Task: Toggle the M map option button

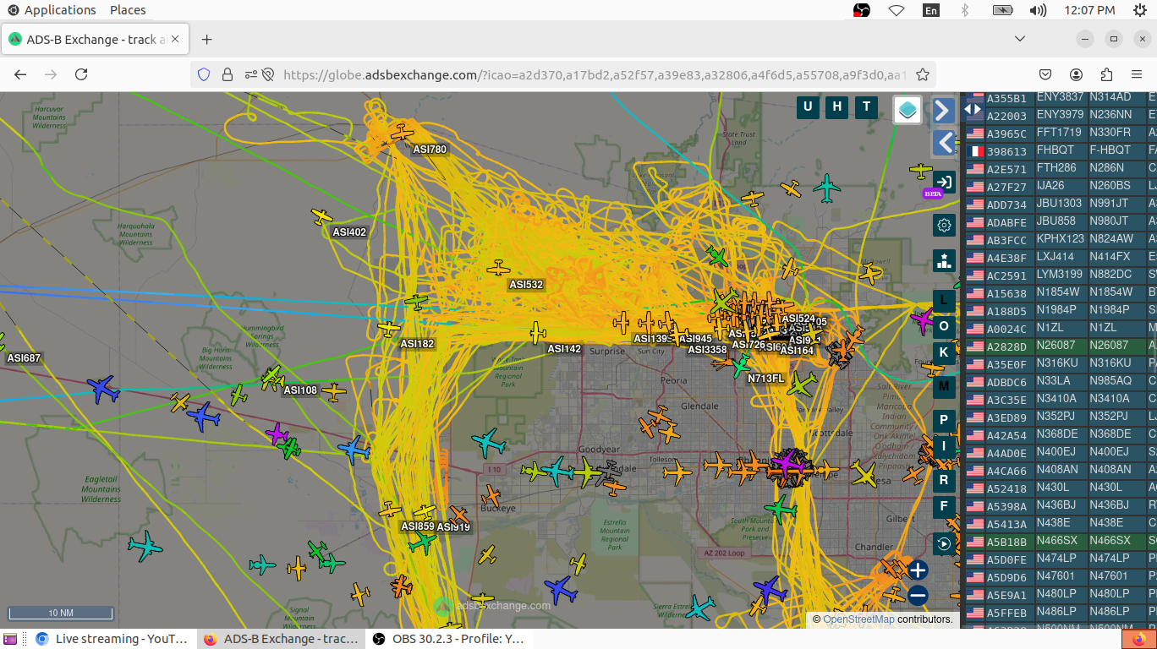Action: pyautogui.click(x=944, y=387)
